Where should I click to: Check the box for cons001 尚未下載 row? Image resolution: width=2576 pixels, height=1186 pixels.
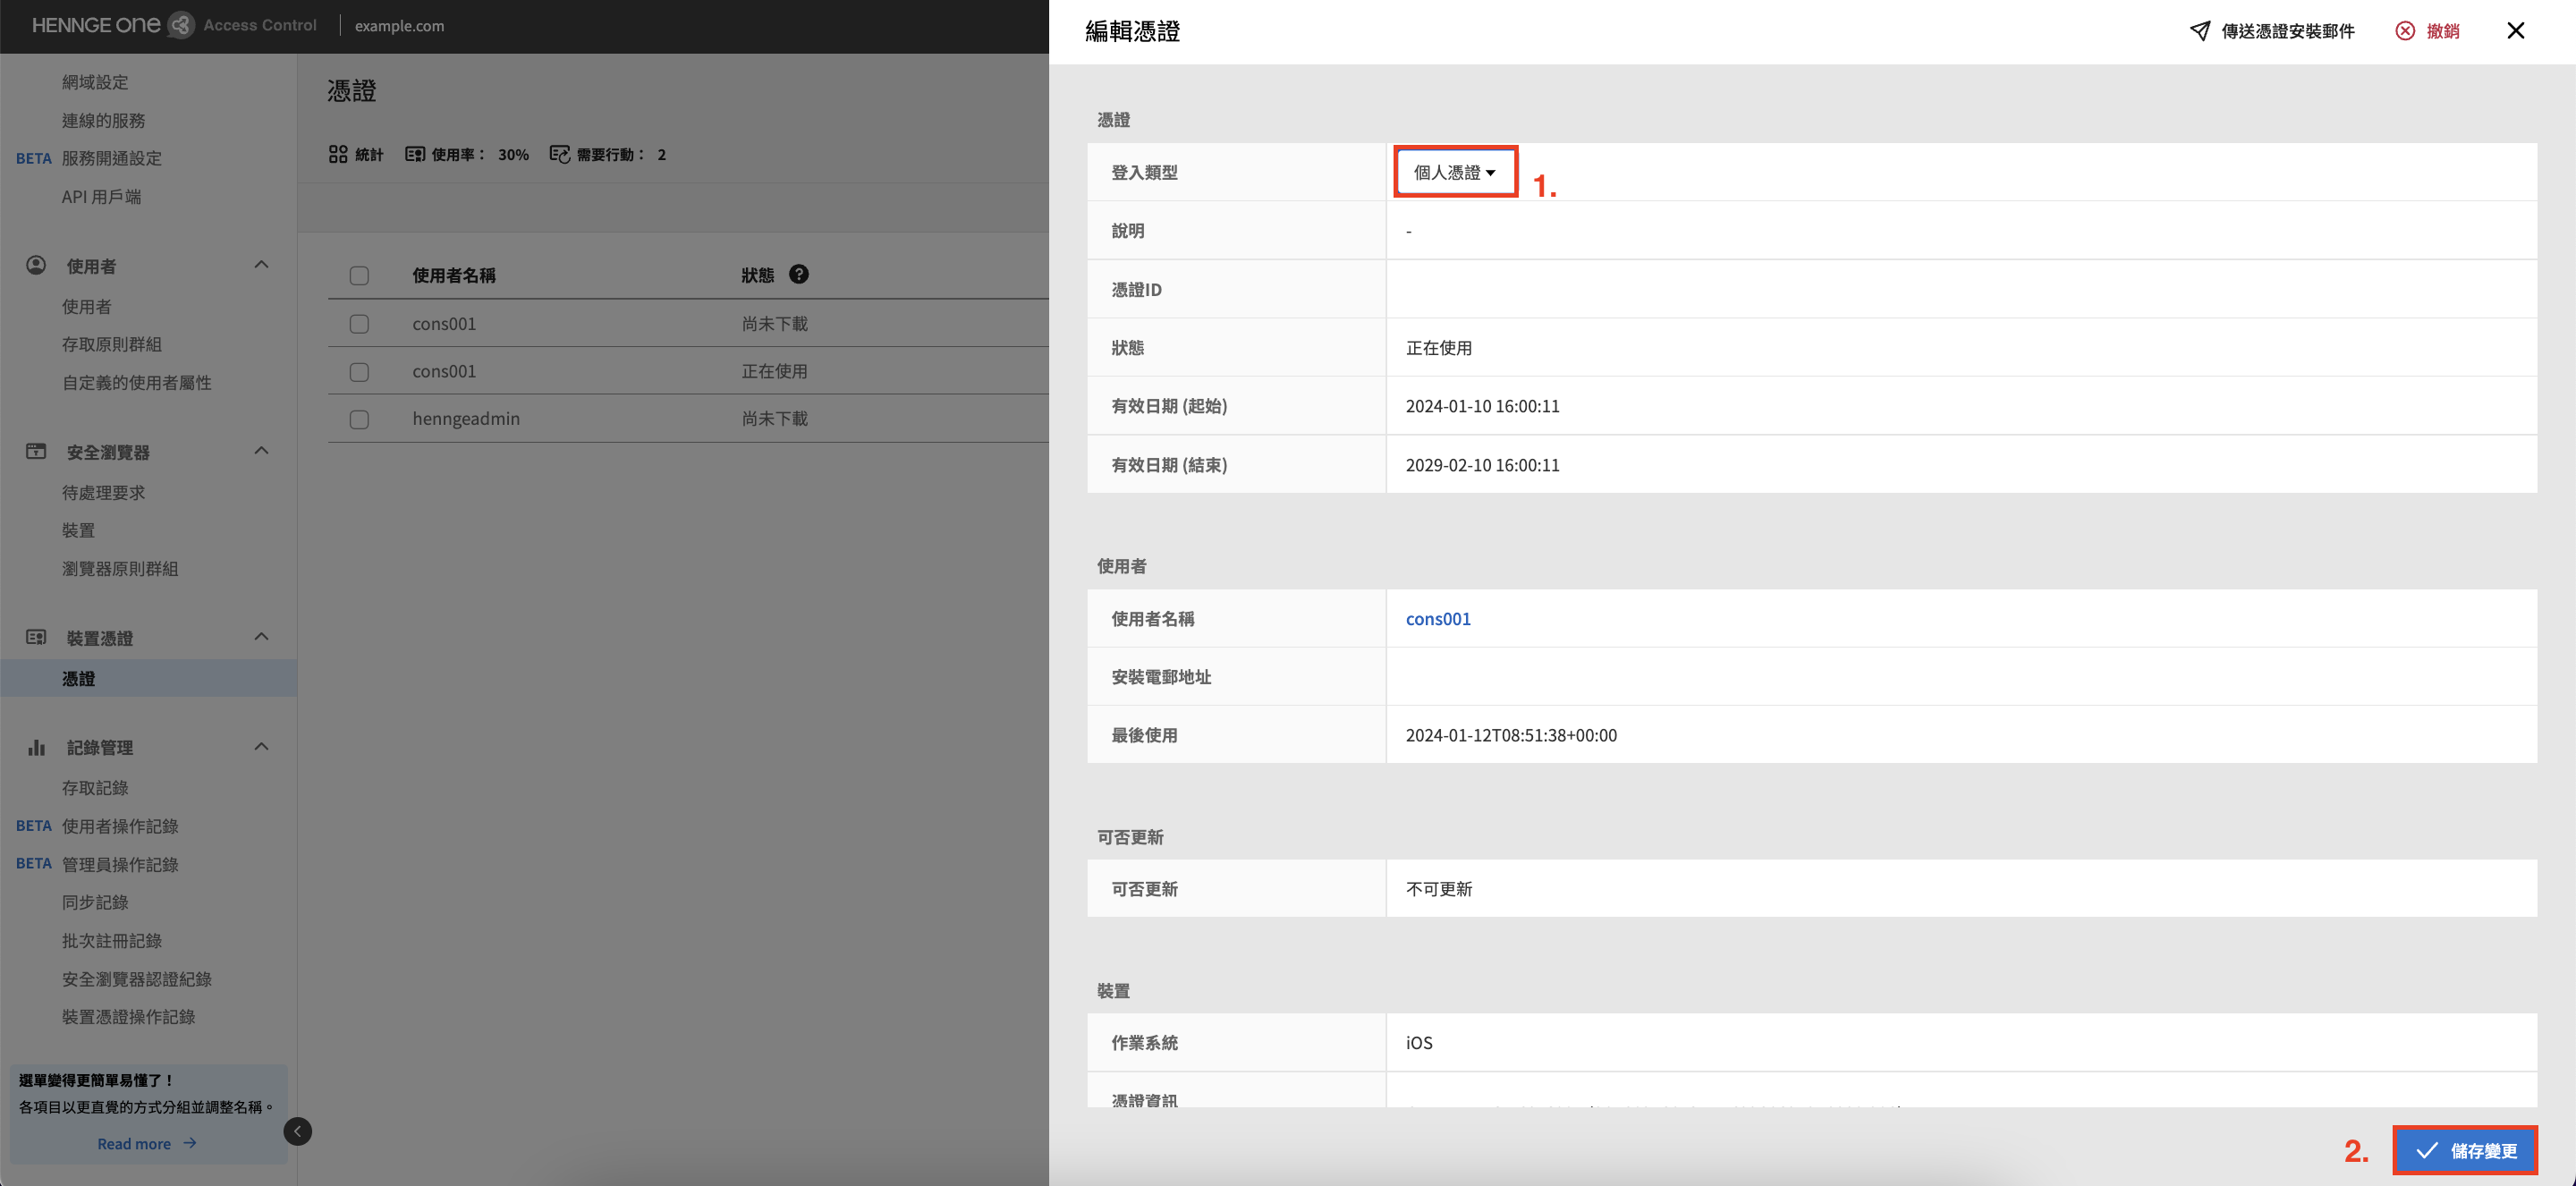[x=359, y=324]
